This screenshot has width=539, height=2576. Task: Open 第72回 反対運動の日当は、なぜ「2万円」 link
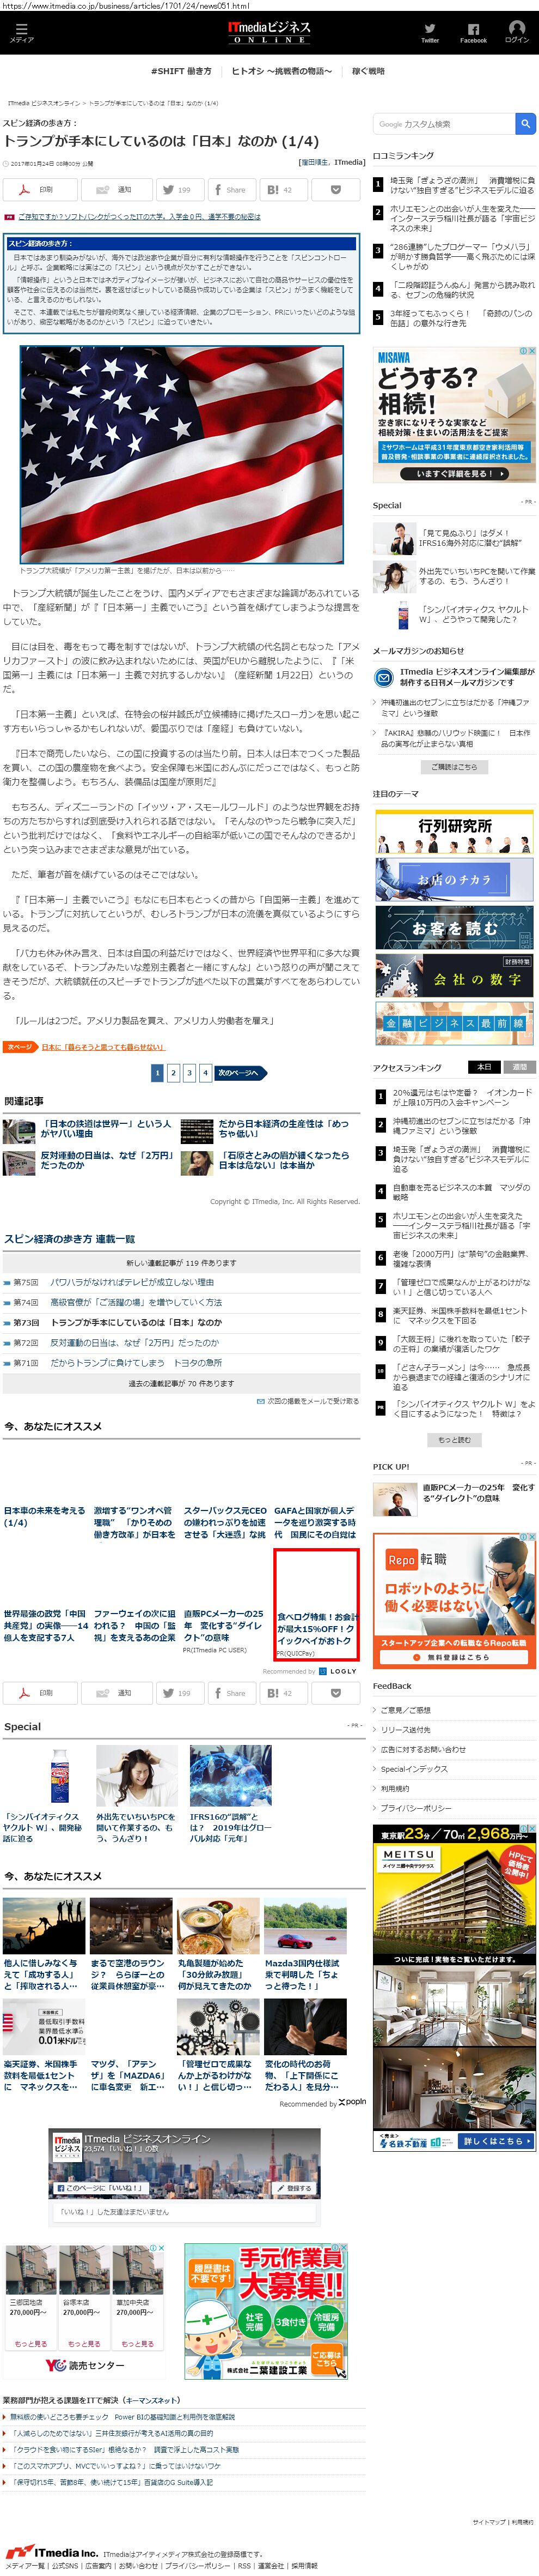coord(135,1342)
